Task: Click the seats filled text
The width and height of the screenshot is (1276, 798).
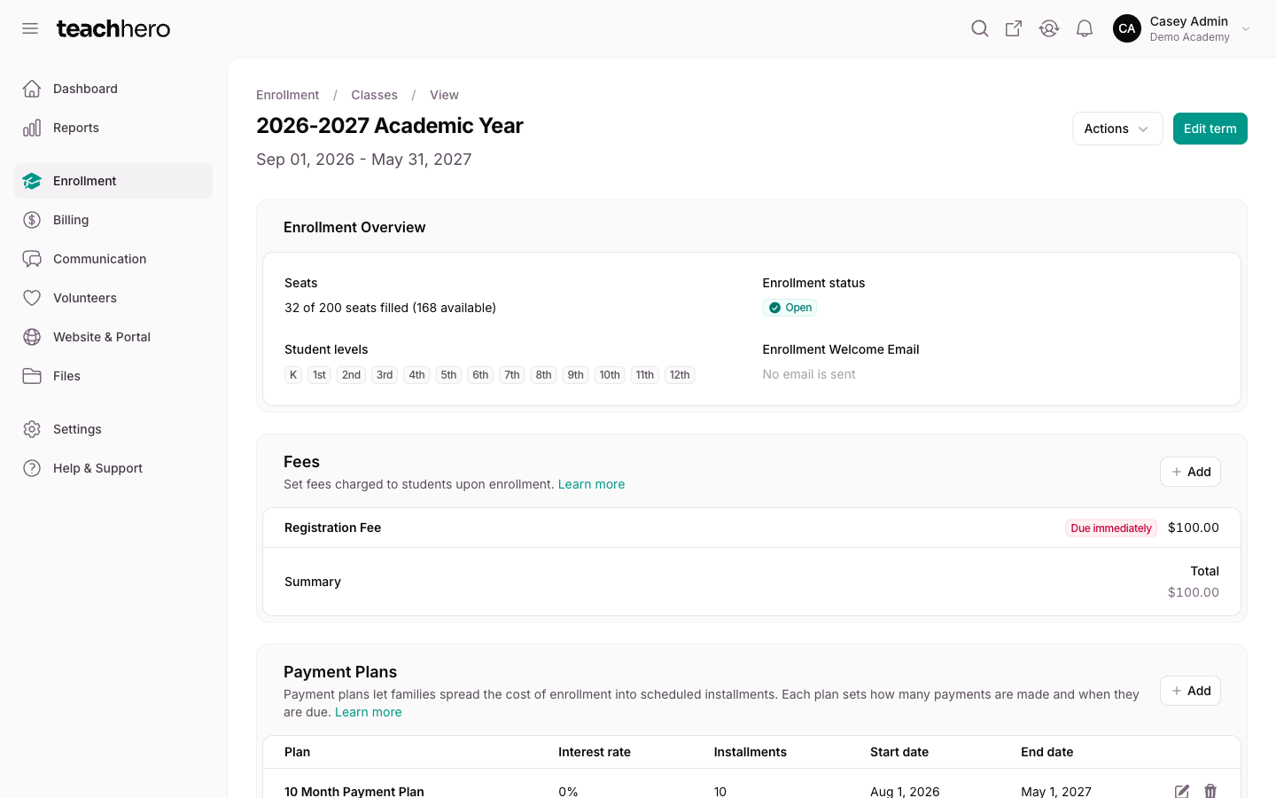Action: point(390,308)
